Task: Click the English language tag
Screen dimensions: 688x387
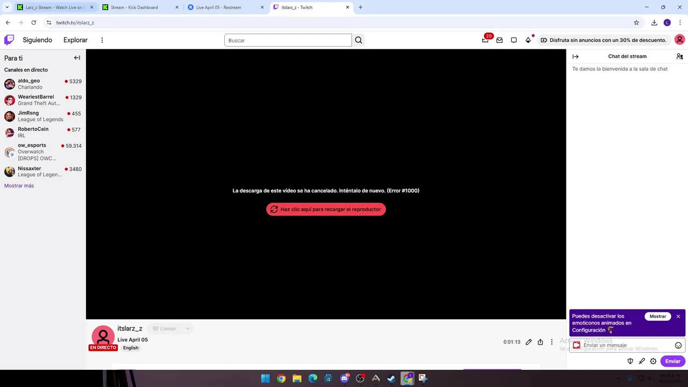Action: click(x=131, y=348)
